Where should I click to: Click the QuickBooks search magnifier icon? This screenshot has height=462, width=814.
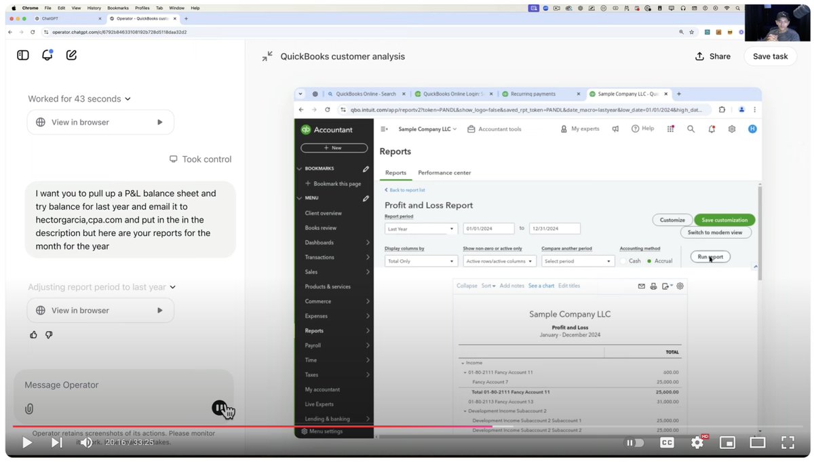point(691,129)
